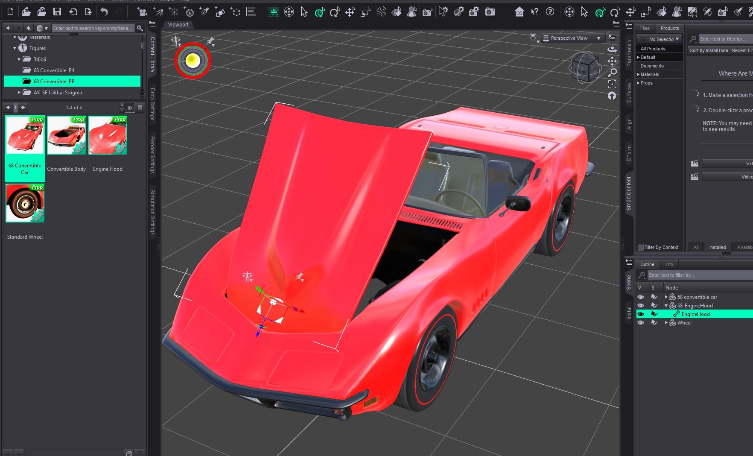Select the Rotate tool in the toolbar
This screenshot has height=456, width=753.
click(x=335, y=12)
